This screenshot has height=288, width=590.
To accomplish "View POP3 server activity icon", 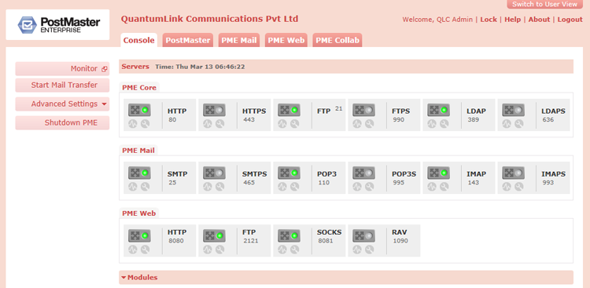I will click(282, 187).
